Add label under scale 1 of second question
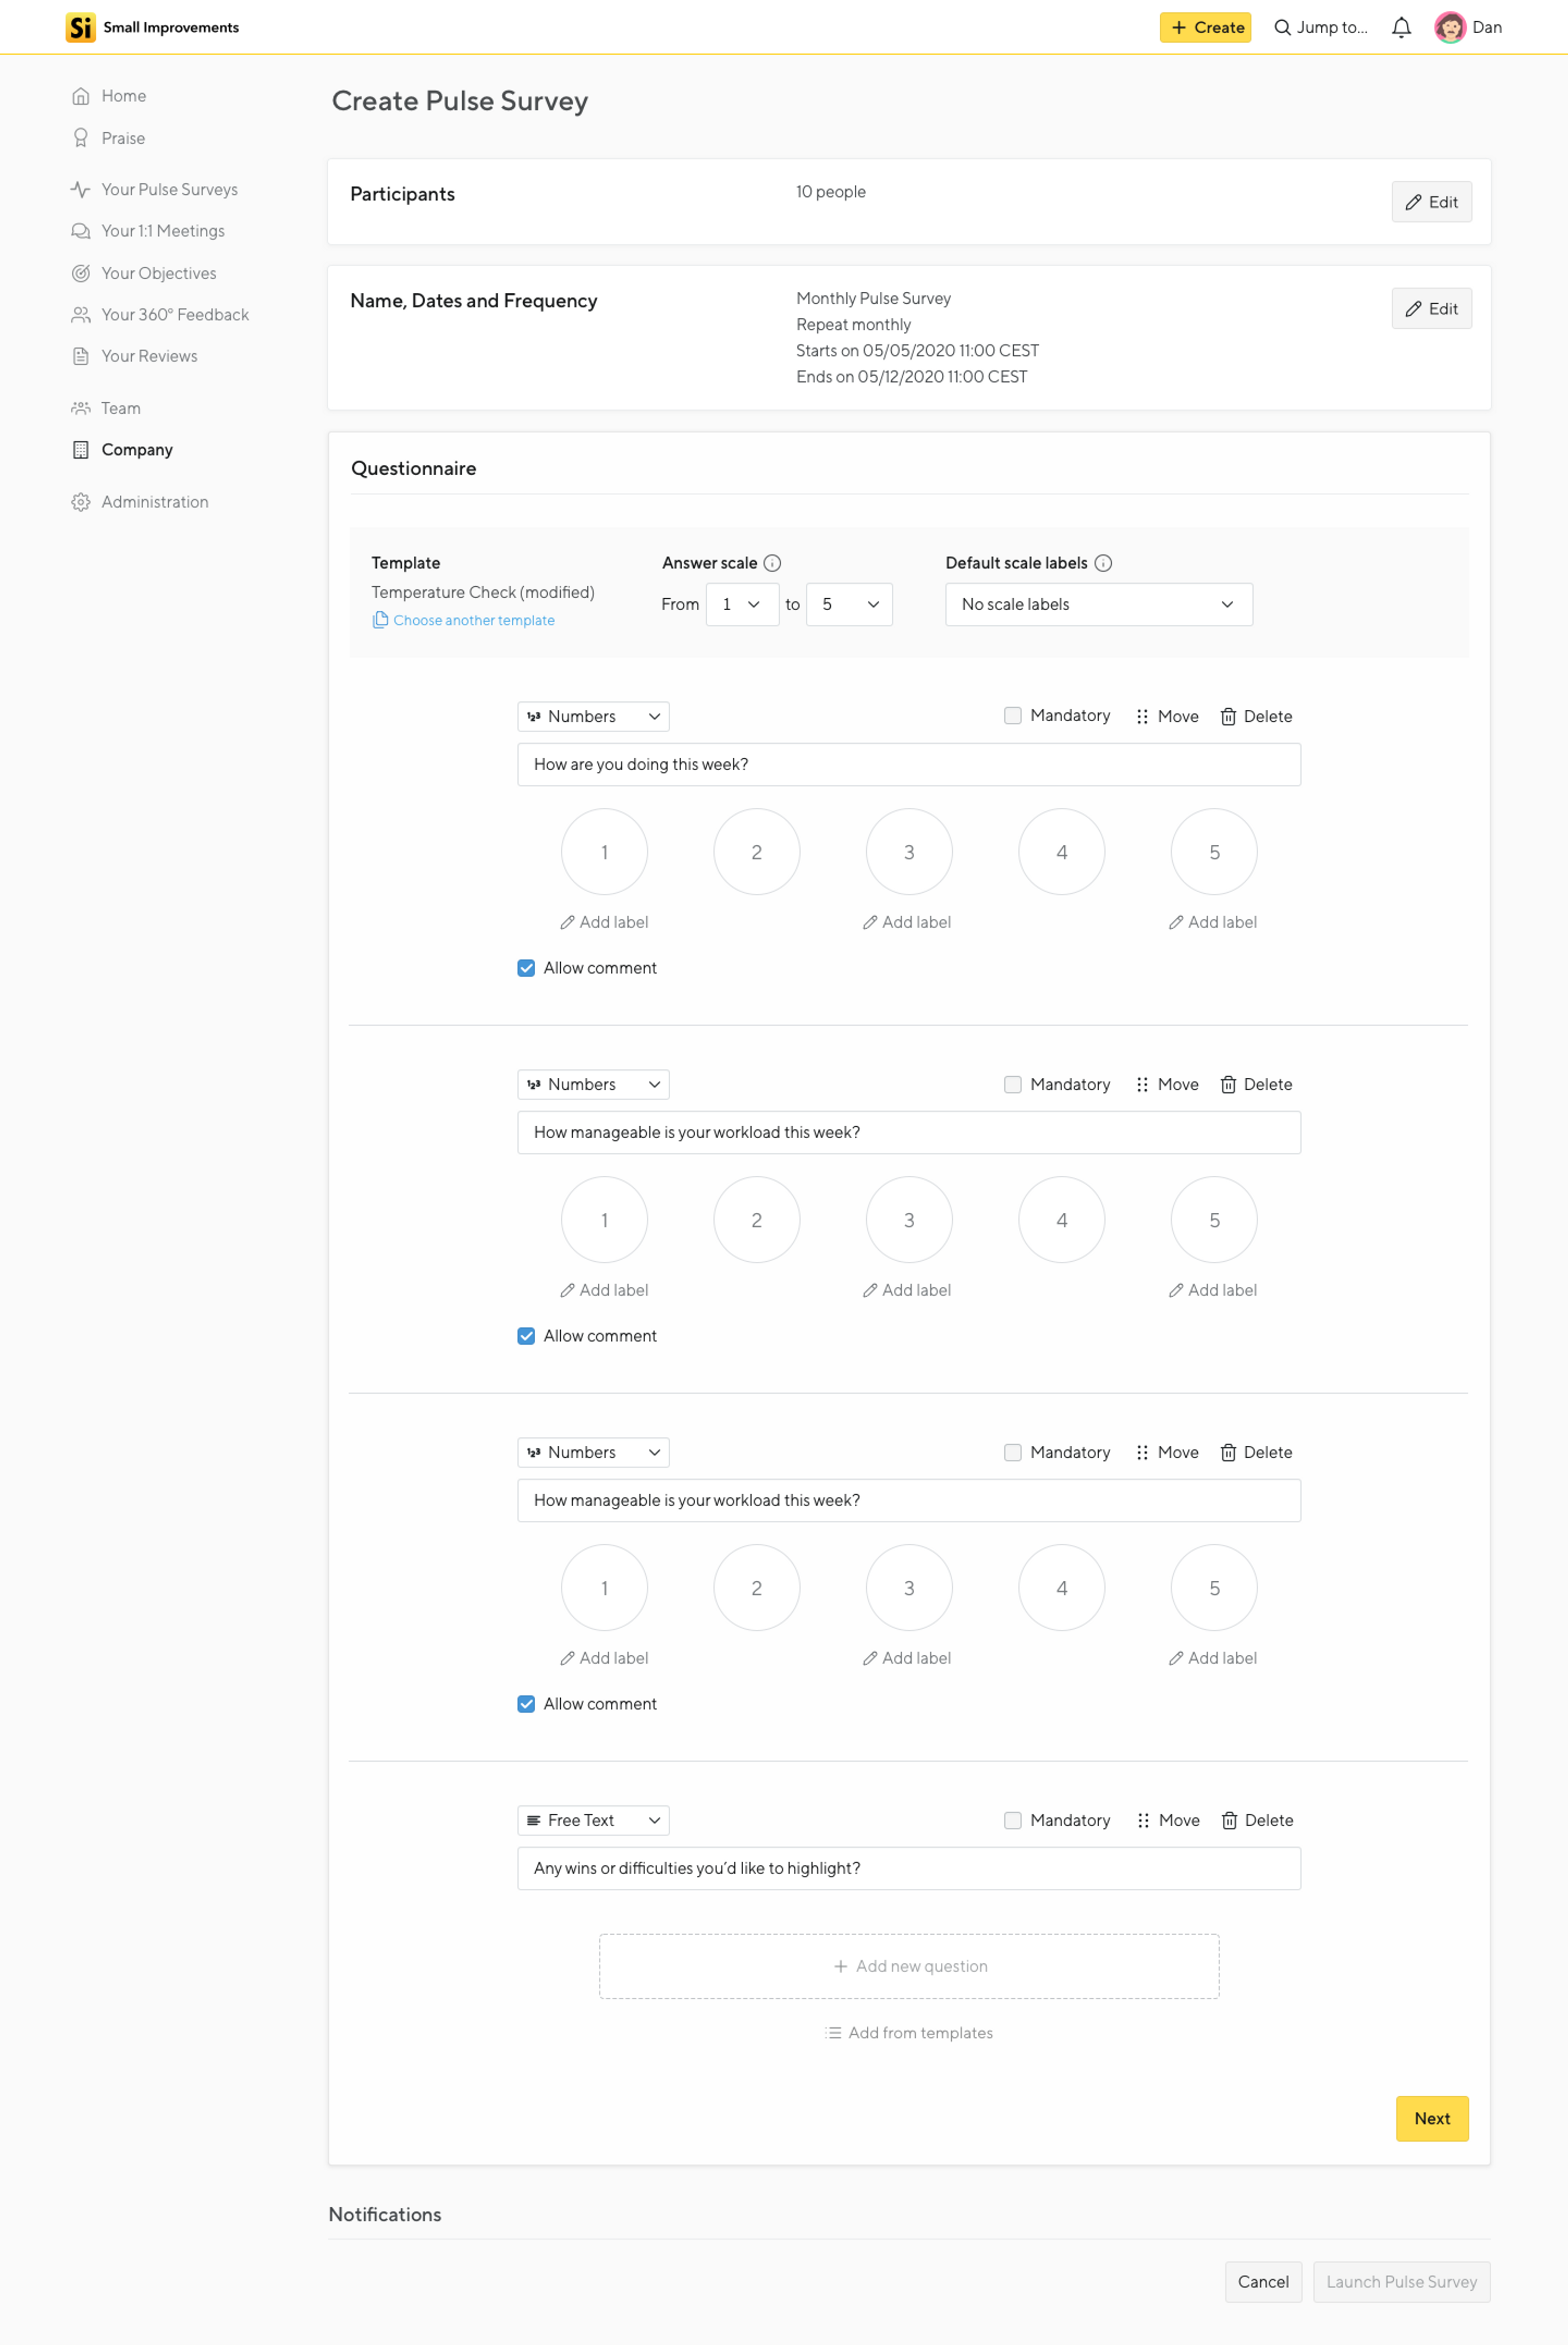1568x2345 pixels. [x=604, y=1290]
